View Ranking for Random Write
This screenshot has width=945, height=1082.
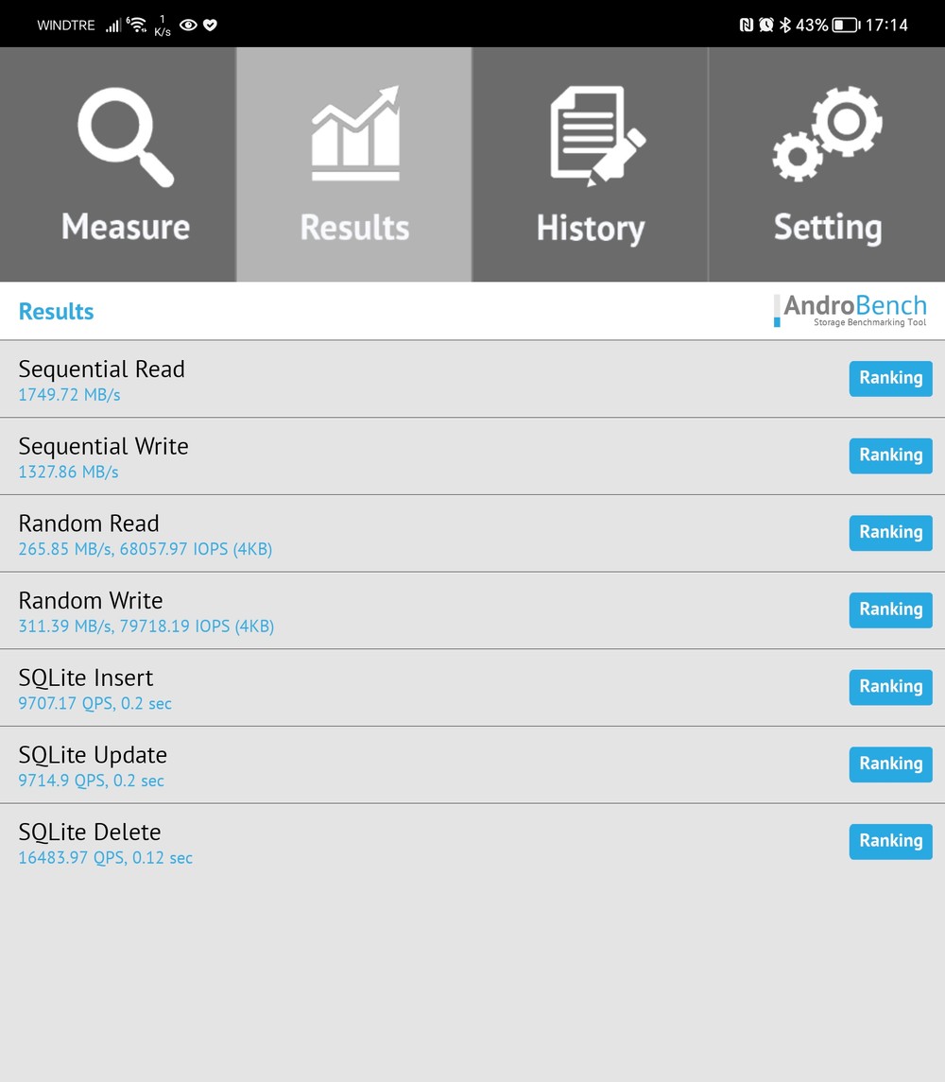890,610
